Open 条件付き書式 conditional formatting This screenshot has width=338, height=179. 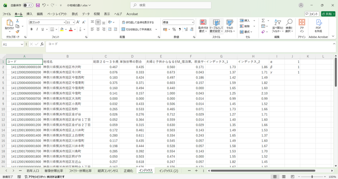[x=203, y=26]
